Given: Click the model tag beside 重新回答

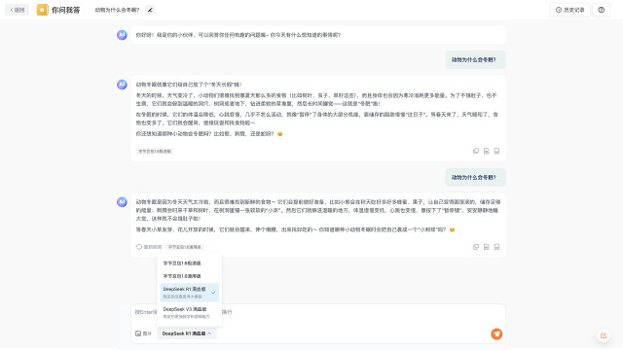Looking at the screenshot, I should 185,247.
